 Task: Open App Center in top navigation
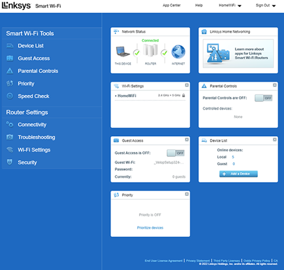[x=172, y=5]
